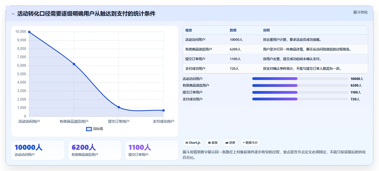This screenshot has width=379, height=171.
Task: Click description 按用户去重，提交成功但尚未确认支付。
Action: tap(292, 59)
